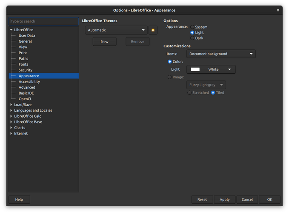Viewport: 289px width, 213px height.
Task: Click the white color swatch preview
Action: 195,69
